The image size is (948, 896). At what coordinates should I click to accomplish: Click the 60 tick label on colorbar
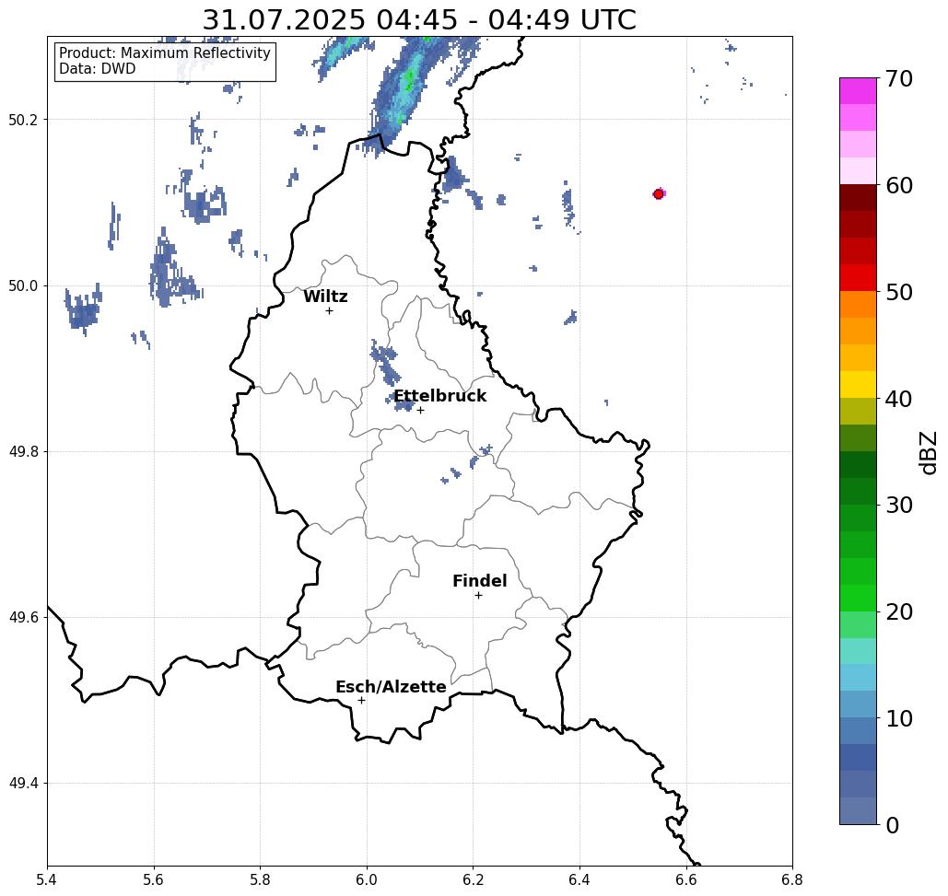(x=899, y=185)
